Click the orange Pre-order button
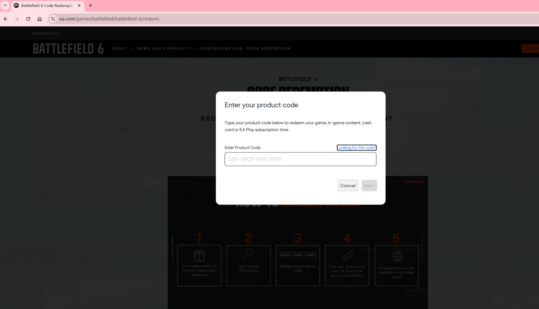539x309 pixels. (x=531, y=49)
